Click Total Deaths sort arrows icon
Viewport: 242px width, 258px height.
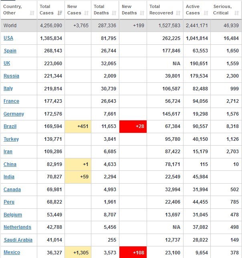click(x=113, y=13)
